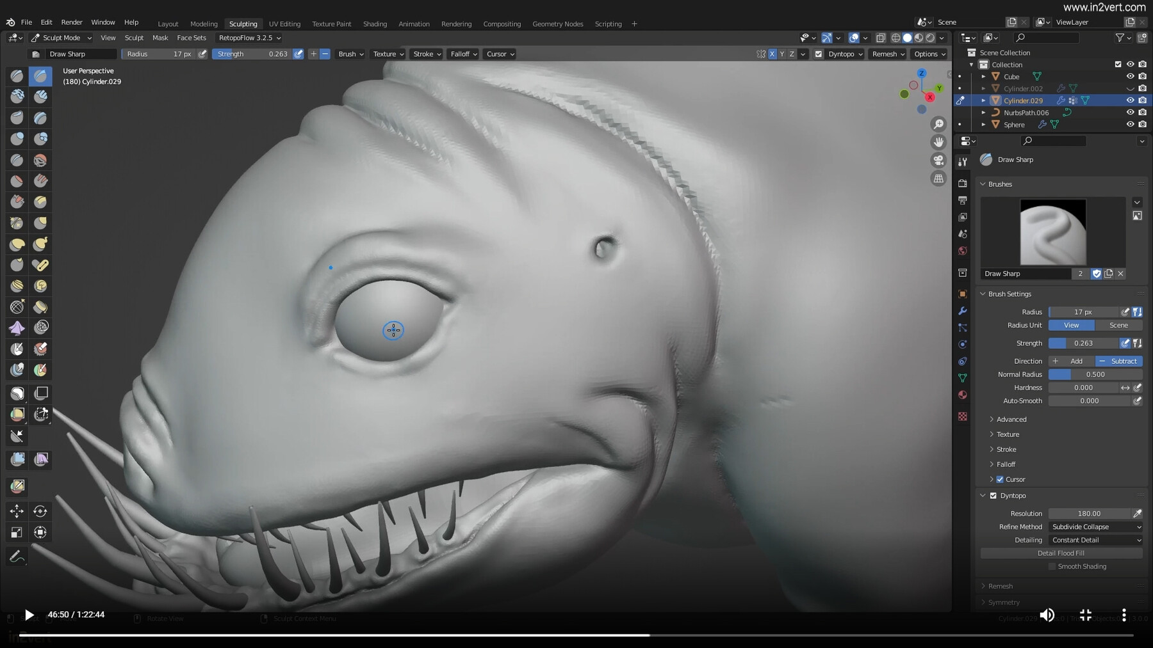1153x648 pixels.
Task: Expand the Advanced brush settings section
Action: click(x=1010, y=419)
